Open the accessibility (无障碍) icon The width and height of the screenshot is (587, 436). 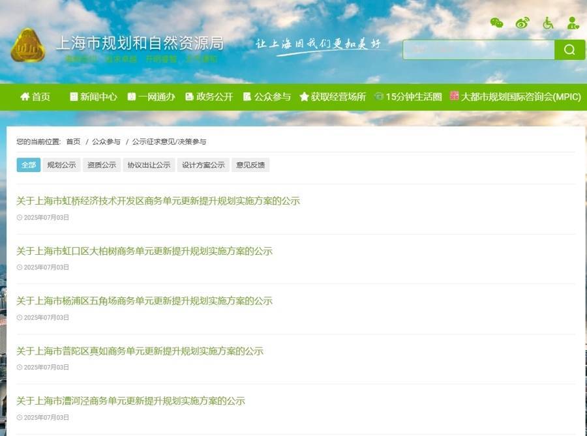pyautogui.click(x=548, y=23)
